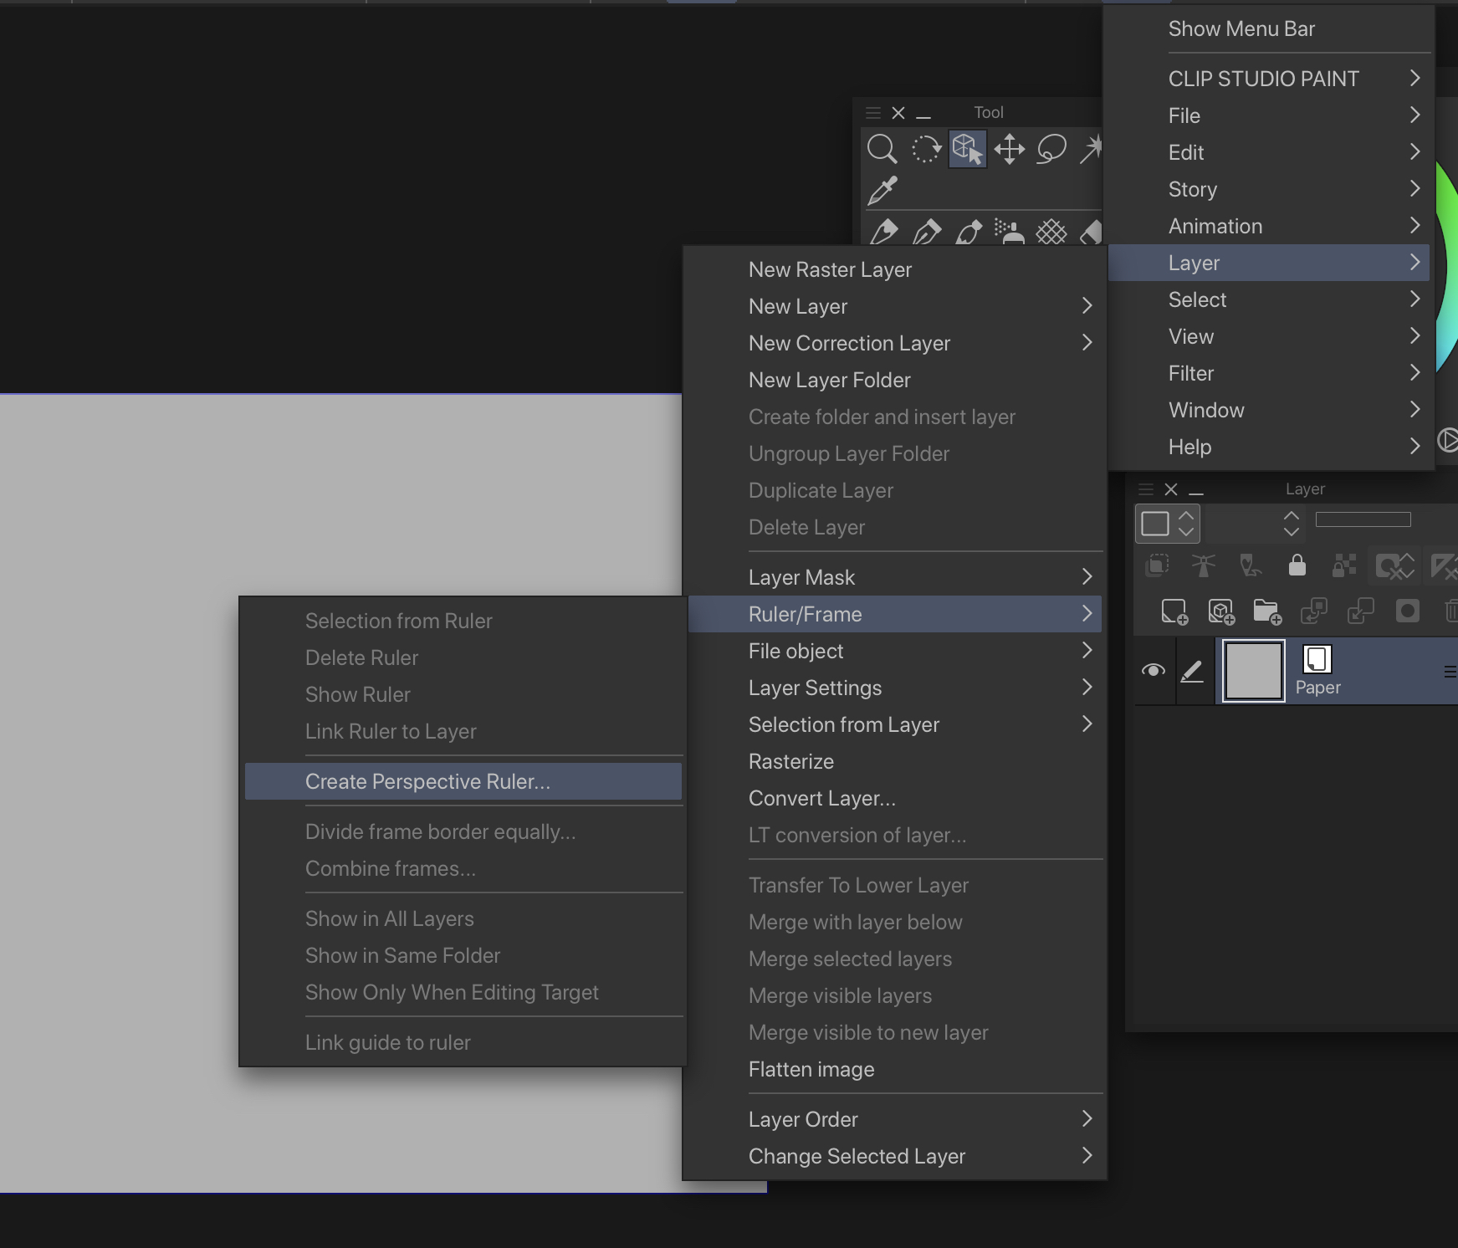
Task: Adjust the layer opacity slider
Action: point(1363,519)
